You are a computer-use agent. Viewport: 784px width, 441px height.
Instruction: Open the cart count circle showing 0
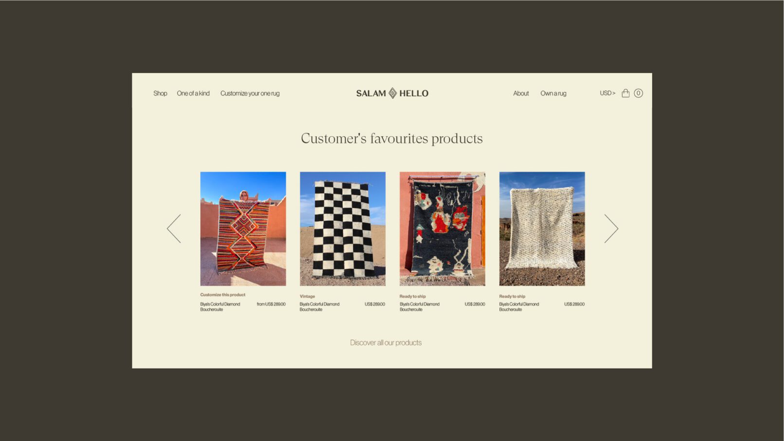(x=638, y=93)
